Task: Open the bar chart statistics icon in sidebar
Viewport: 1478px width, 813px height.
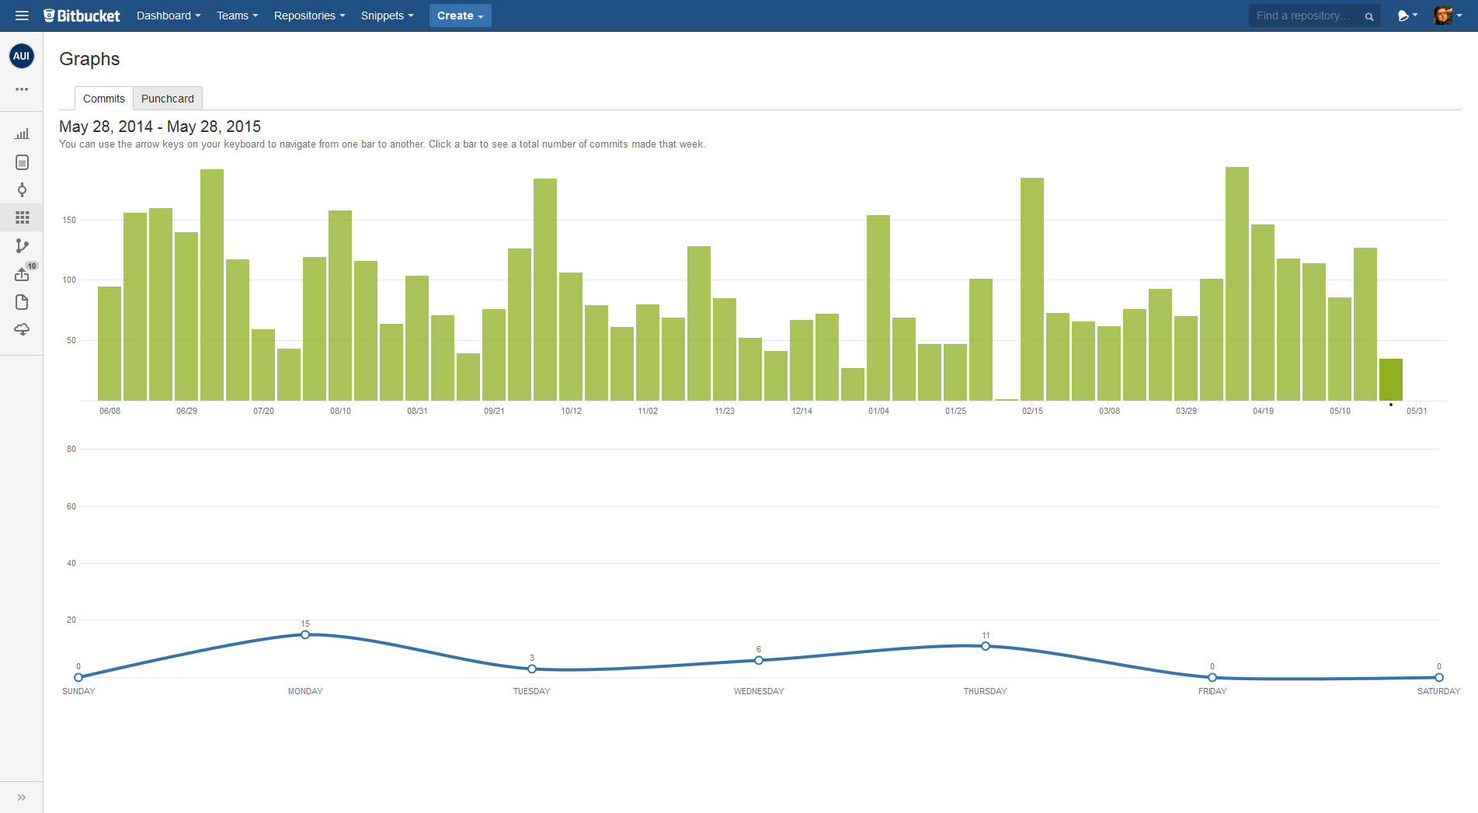Action: (x=22, y=133)
